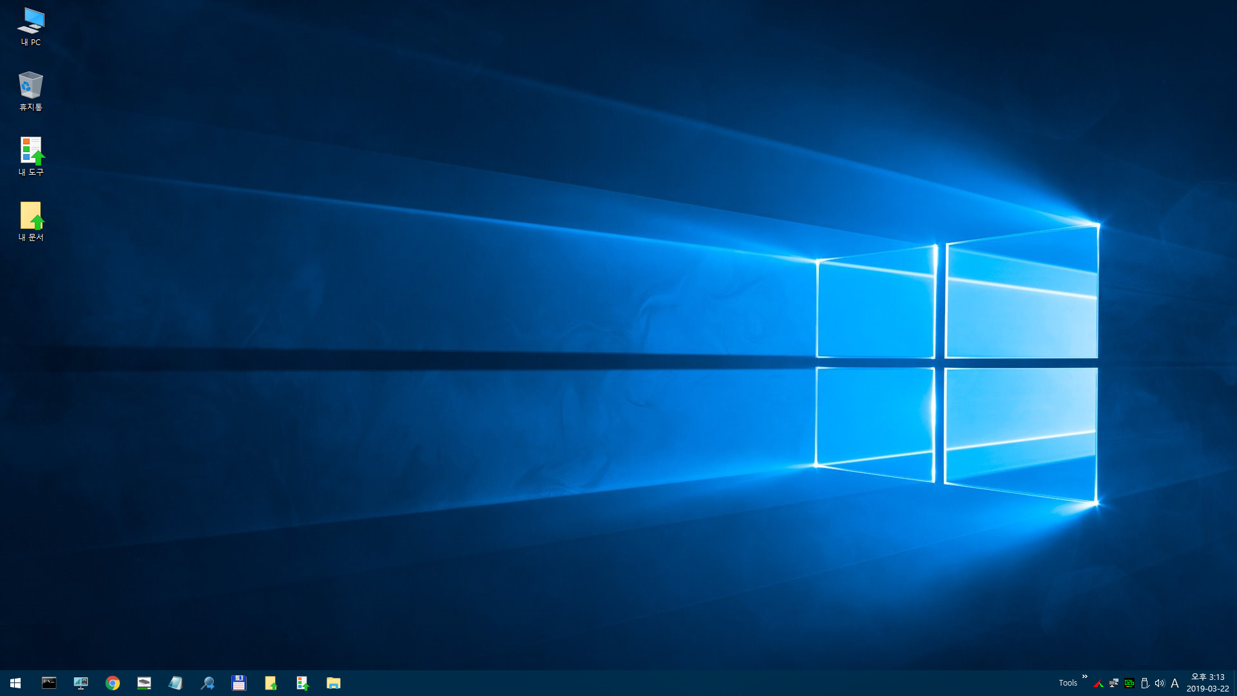Image resolution: width=1237 pixels, height=696 pixels.
Task: Expand the Tools toolbar chevron
Action: [1084, 677]
